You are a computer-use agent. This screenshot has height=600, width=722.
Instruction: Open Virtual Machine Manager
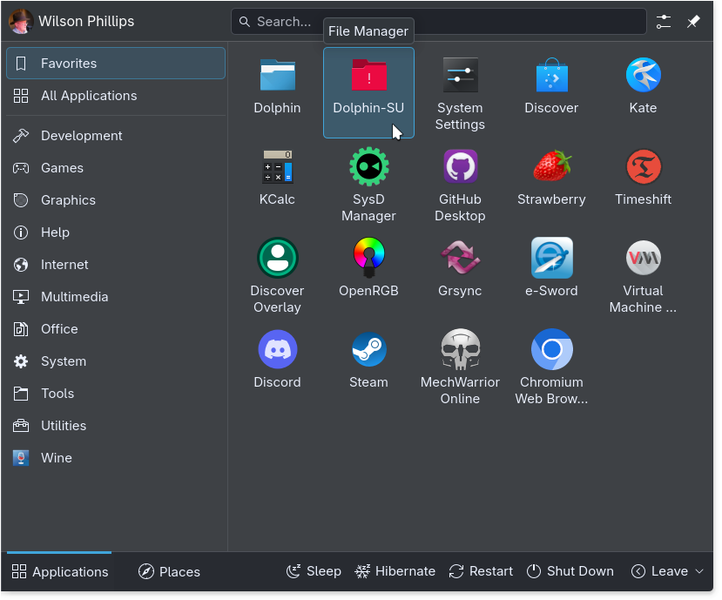(x=644, y=276)
